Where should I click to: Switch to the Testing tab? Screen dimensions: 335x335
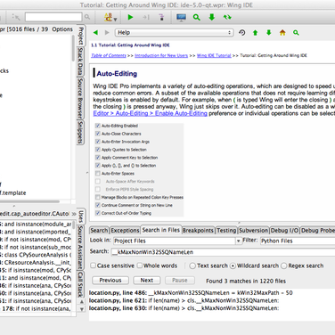pos(226,230)
